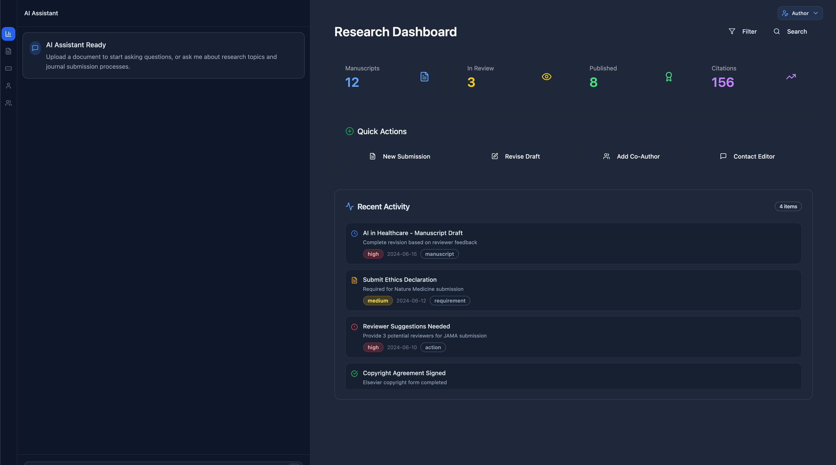Click the Recent Activity heading text
This screenshot has height=465, width=836.
pyautogui.click(x=383, y=207)
